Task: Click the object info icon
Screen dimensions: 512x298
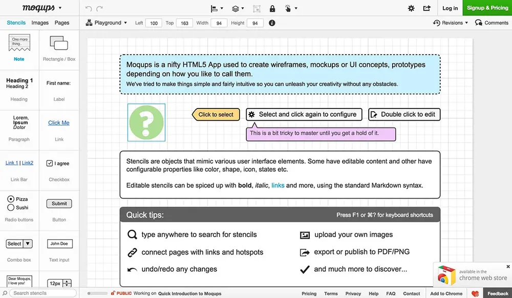Action: coord(272,23)
